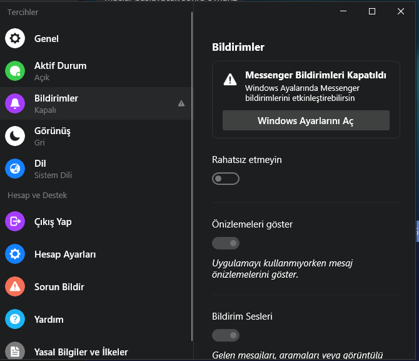
Task: Click the 'Kapalı' status under Bildirimler
Action: point(45,110)
